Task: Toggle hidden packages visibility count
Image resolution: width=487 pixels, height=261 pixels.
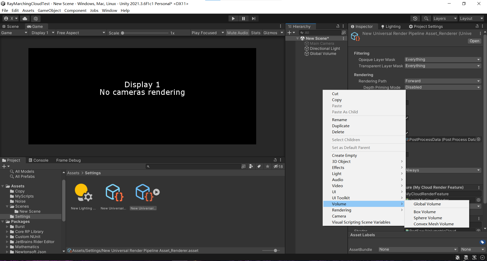Action: pyautogui.click(x=278, y=166)
